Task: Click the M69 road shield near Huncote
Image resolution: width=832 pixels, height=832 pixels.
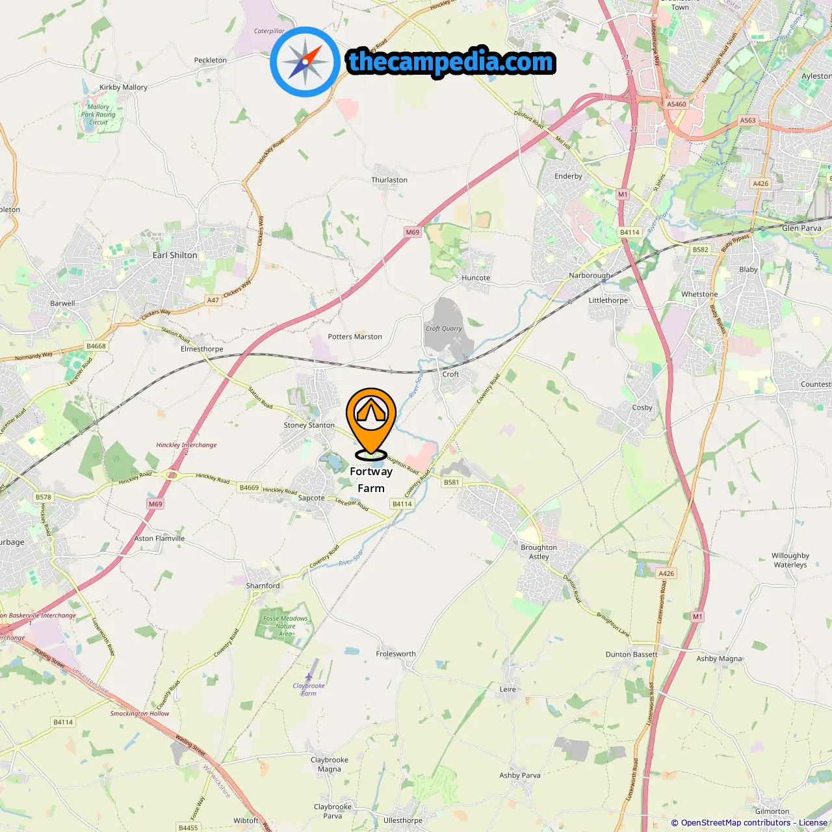Action: pos(413,232)
